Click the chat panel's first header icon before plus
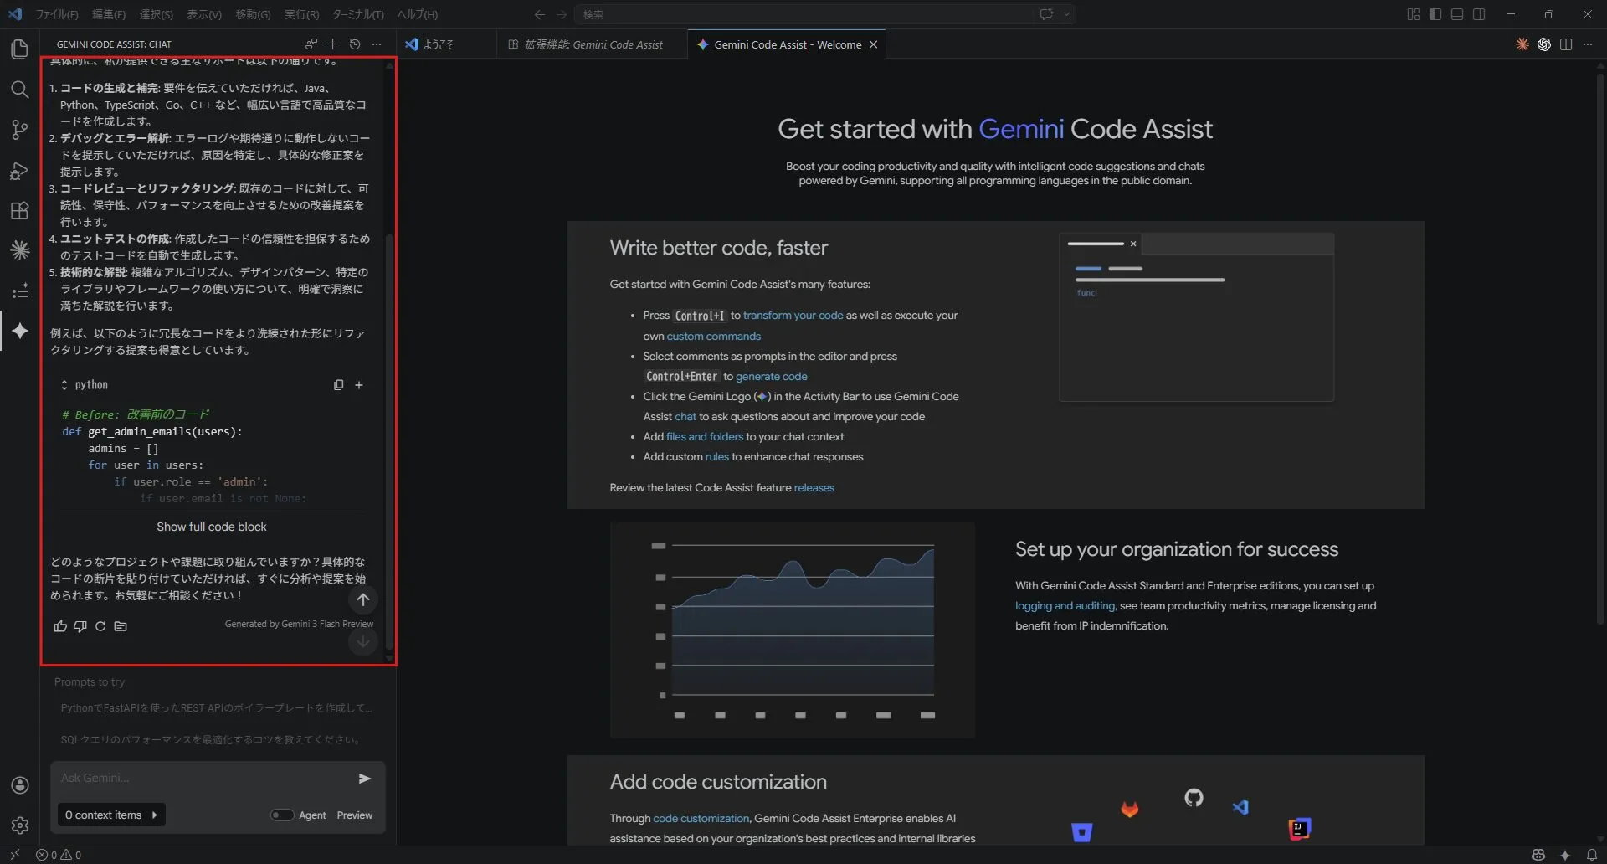1607x864 pixels. tap(311, 44)
